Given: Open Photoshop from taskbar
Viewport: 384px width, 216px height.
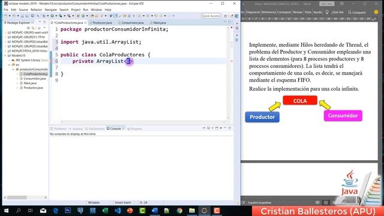Looking at the screenshot, I should (68, 211).
